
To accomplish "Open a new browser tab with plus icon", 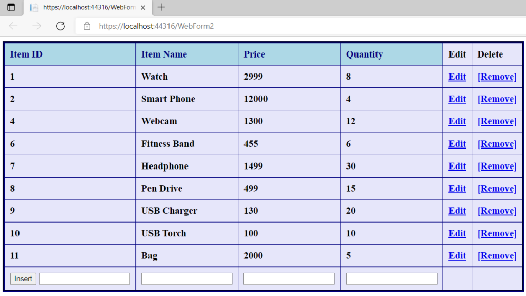I will pyautogui.click(x=161, y=8).
